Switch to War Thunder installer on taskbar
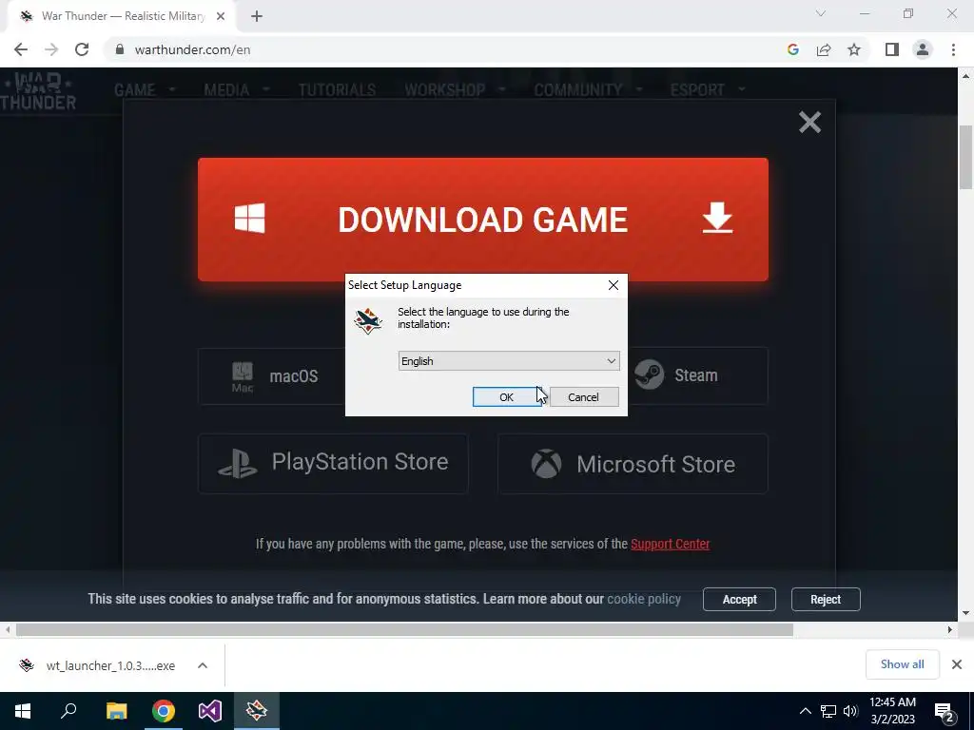The image size is (974, 730). (x=257, y=711)
